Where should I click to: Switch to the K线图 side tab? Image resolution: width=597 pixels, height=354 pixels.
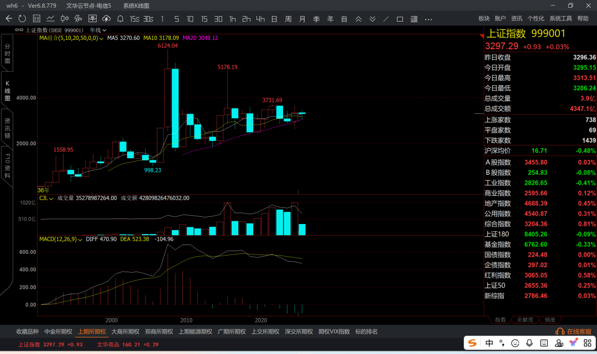click(7, 91)
